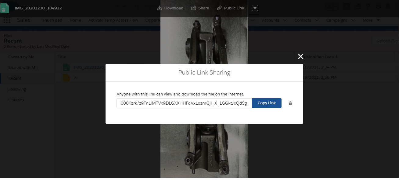Open Activate Temp Access Flow tab
The height and width of the screenshot is (180, 402).
[x=113, y=20]
